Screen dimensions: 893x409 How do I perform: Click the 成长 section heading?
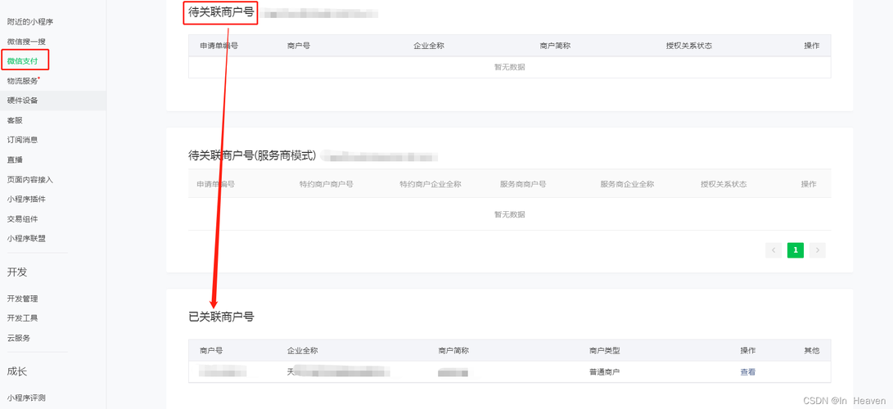tap(17, 371)
